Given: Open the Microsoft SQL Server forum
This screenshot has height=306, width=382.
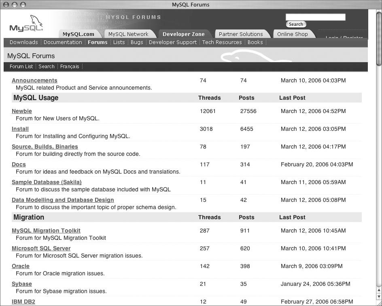Looking at the screenshot, I should point(41,248).
